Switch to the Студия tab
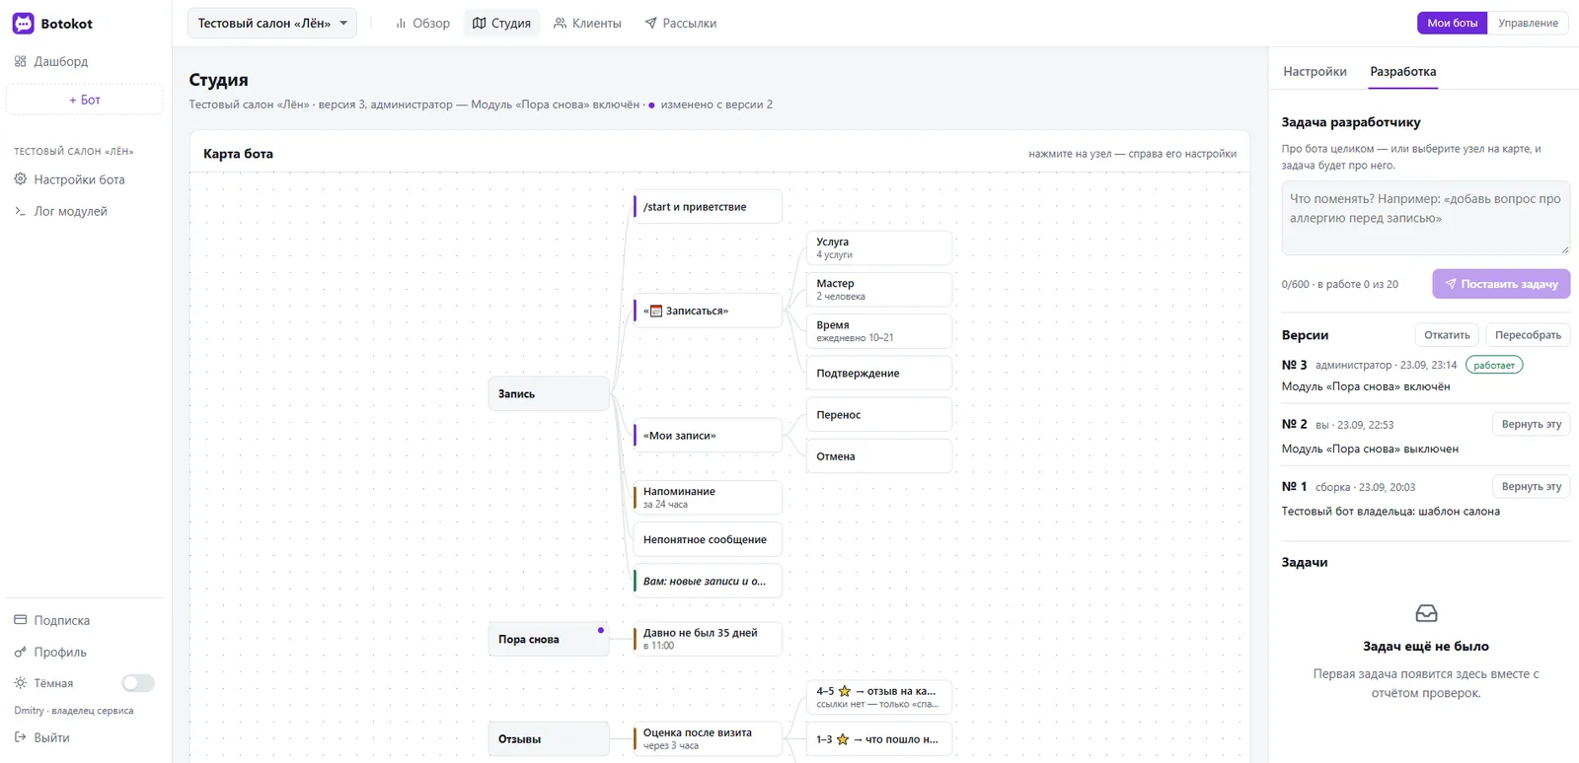The height and width of the screenshot is (763, 1579). click(501, 23)
